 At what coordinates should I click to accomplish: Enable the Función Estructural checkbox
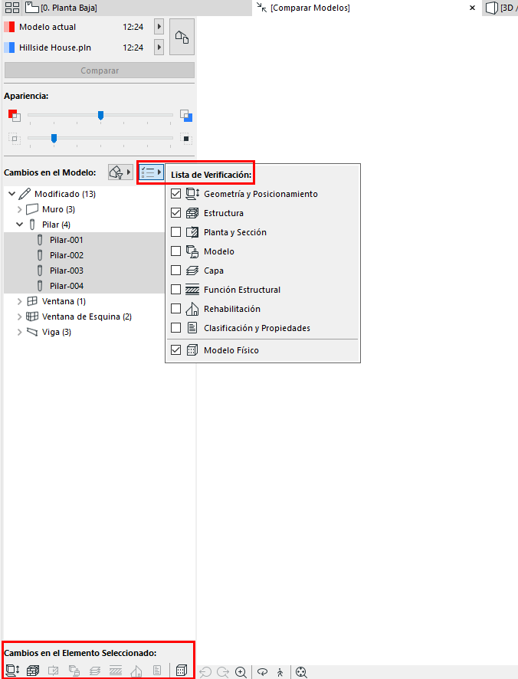[175, 289]
